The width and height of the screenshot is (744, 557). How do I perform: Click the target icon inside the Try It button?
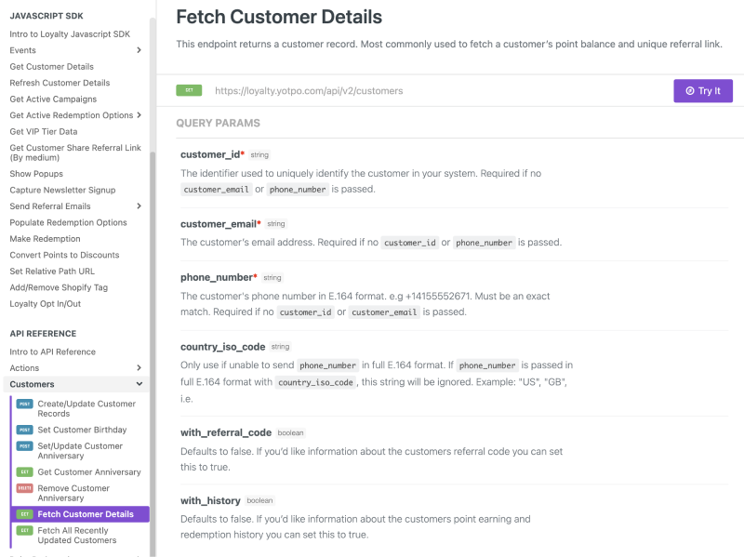(x=688, y=90)
